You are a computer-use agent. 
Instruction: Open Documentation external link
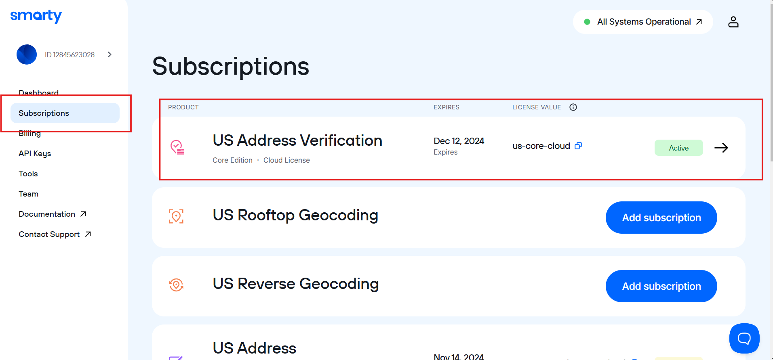tap(53, 214)
